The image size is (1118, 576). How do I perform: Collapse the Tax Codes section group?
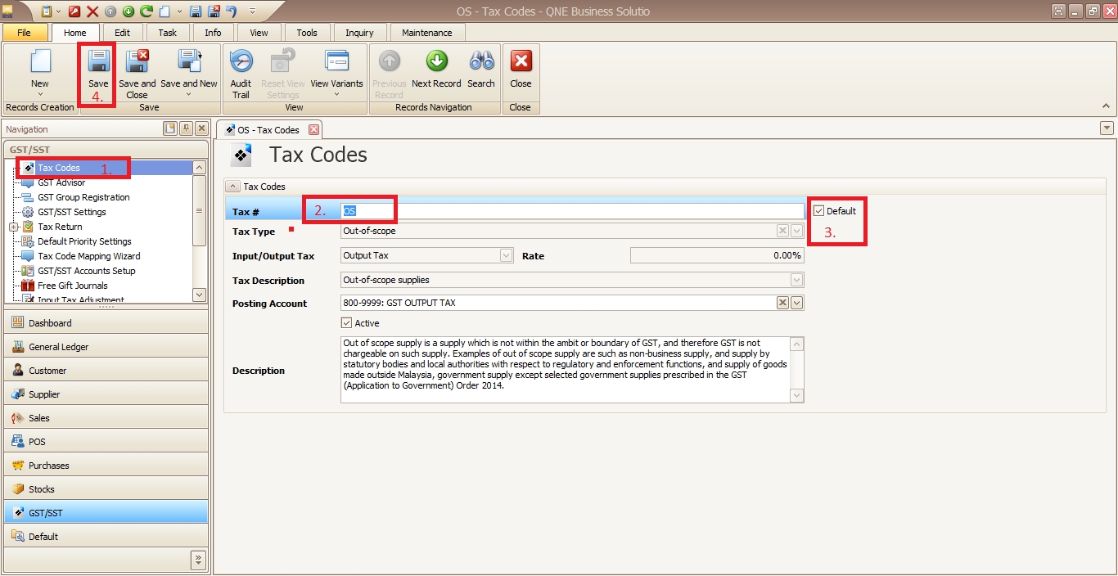click(x=232, y=187)
